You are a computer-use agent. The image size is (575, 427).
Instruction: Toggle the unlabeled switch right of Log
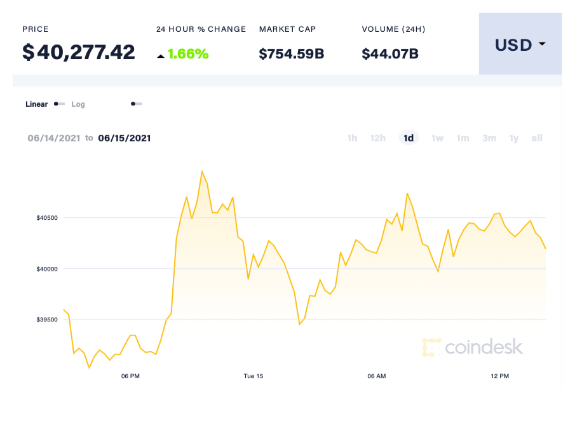pos(136,104)
